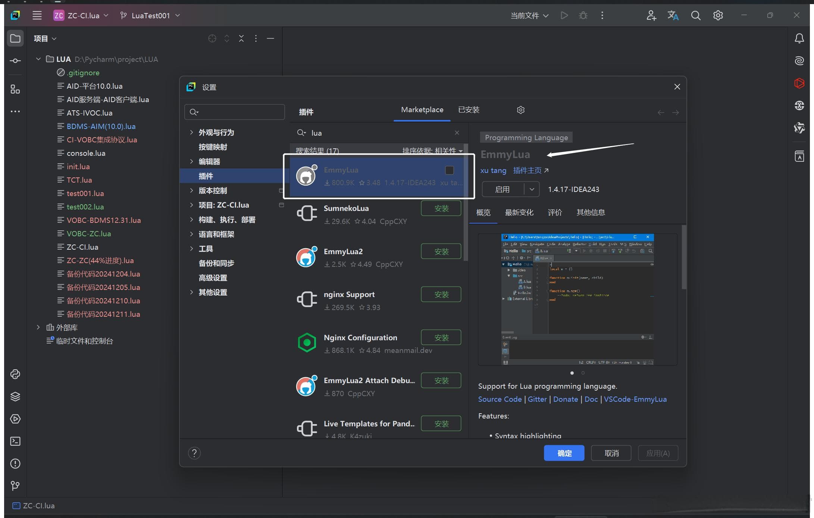Open the help question mark button
This screenshot has width=814, height=518.
pos(194,453)
